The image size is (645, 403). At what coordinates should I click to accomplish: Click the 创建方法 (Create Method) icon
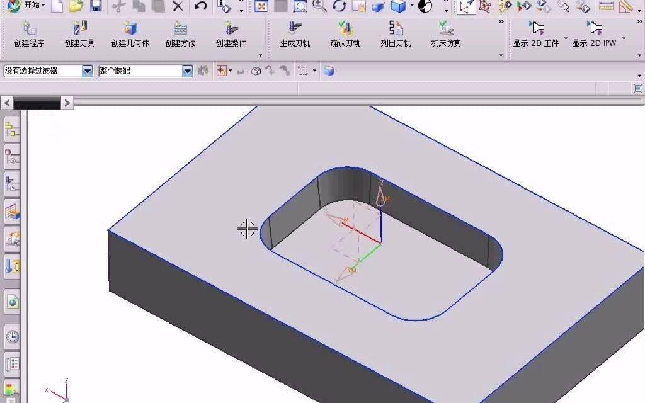coord(180,30)
